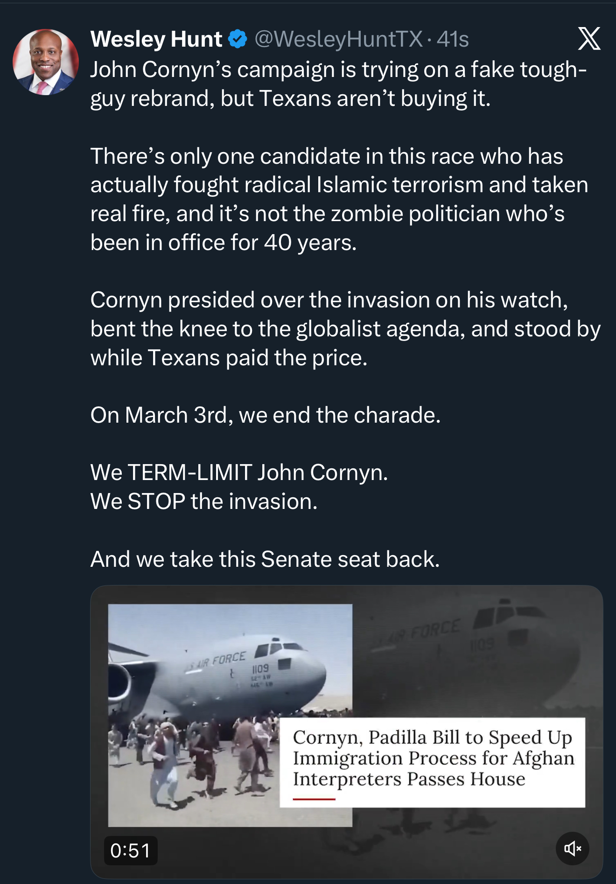Screen dimensions: 616x884
Task: Click the "take this Senate seat back" line
Action: click(x=265, y=559)
